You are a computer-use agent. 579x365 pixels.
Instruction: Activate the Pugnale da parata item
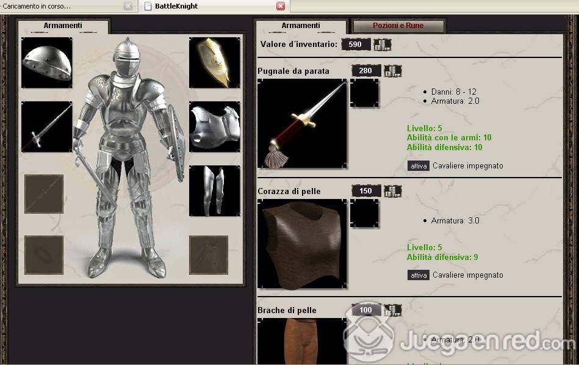pyautogui.click(x=419, y=165)
